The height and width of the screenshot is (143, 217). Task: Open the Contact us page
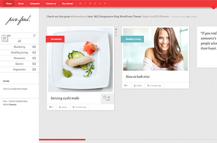[x=51, y=3]
